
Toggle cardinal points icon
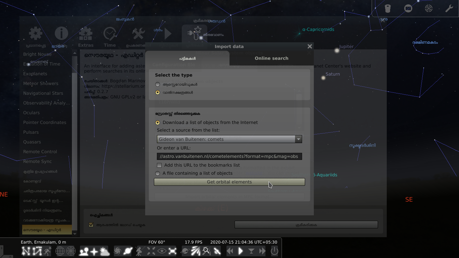point(94,251)
